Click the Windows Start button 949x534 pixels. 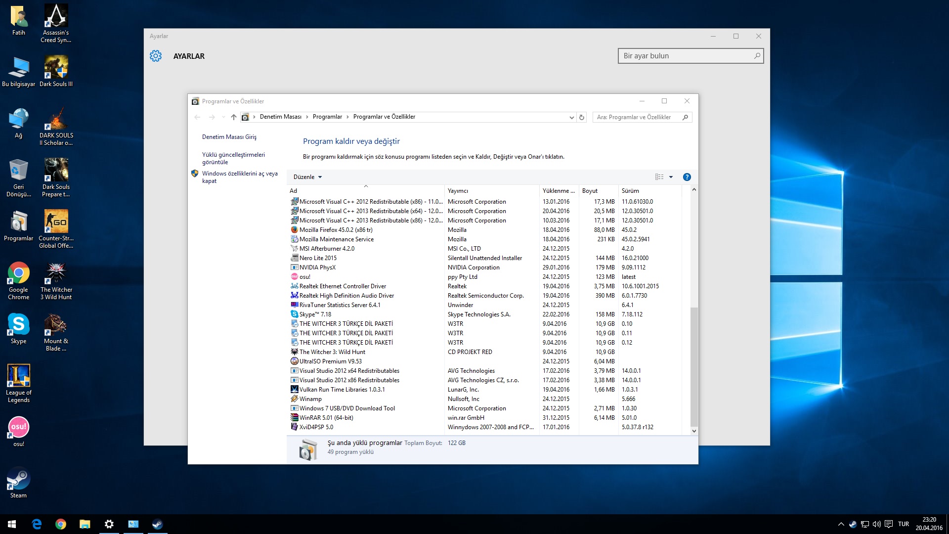tap(12, 524)
